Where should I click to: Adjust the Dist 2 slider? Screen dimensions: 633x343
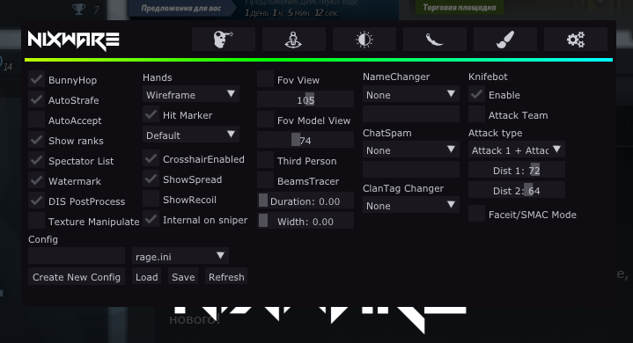(516, 190)
